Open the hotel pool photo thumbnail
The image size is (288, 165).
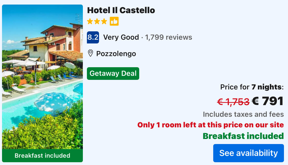pyautogui.click(x=42, y=76)
